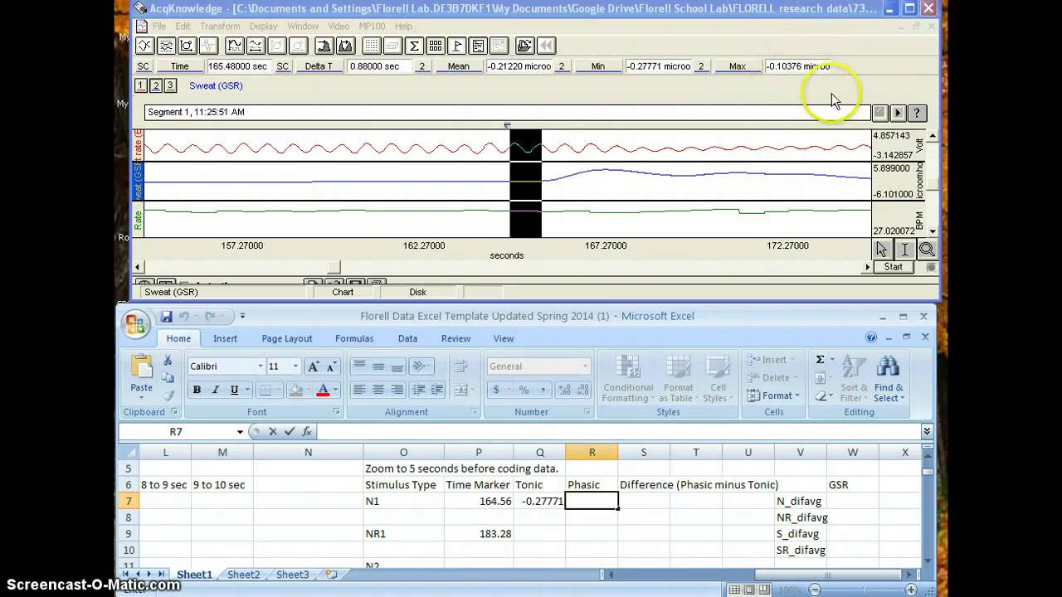Click the Grow Font icon
This screenshot has width=1062, height=597.
pyautogui.click(x=314, y=366)
